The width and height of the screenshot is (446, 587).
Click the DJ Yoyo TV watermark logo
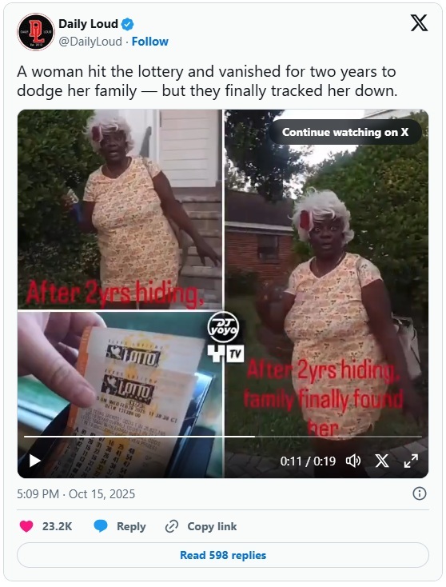[225, 338]
